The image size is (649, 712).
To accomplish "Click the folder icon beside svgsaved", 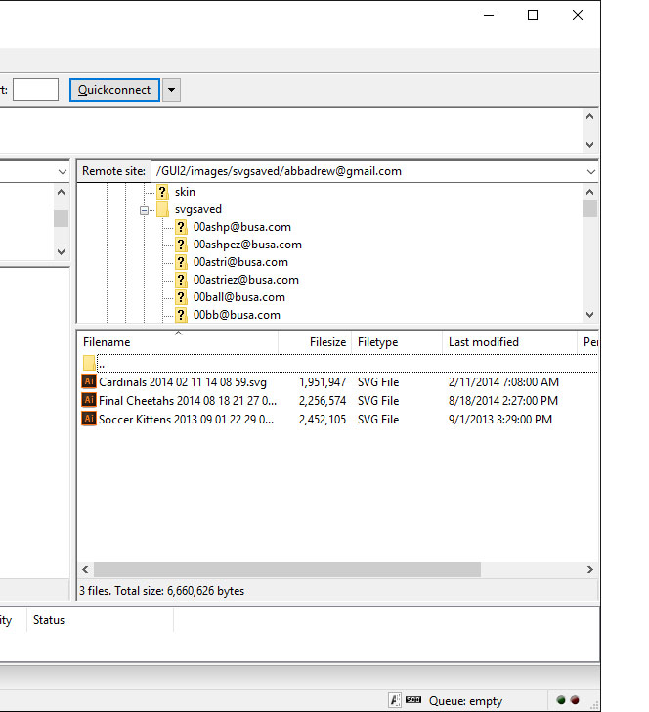I will click(x=162, y=209).
